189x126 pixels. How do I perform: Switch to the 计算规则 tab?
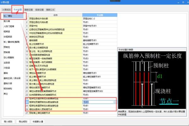point(7,10)
